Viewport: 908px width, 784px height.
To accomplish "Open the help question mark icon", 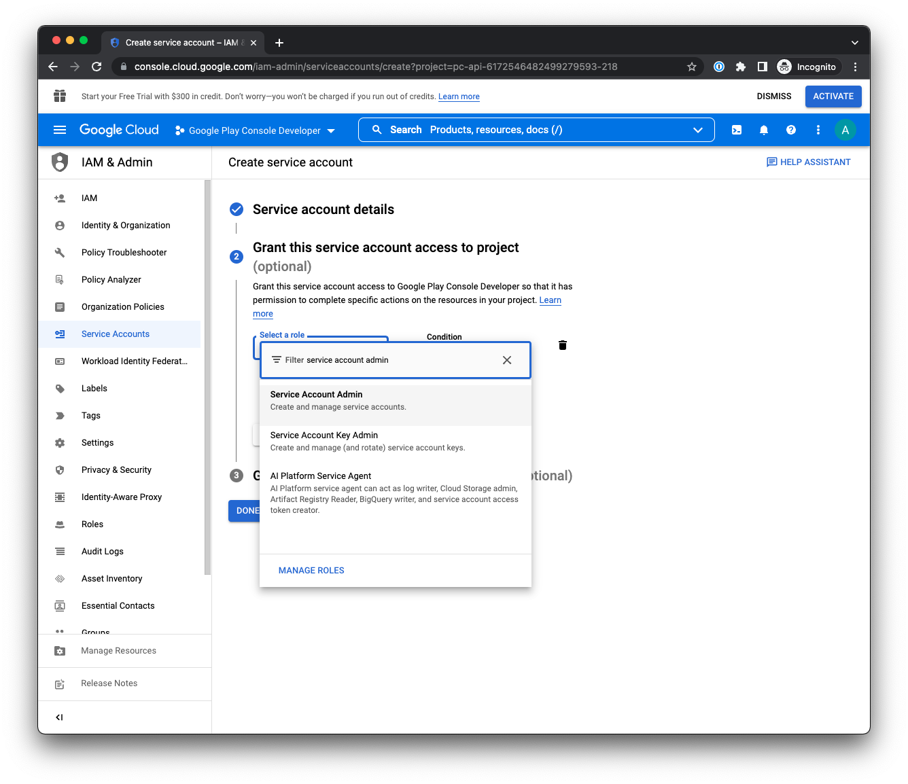I will (791, 130).
